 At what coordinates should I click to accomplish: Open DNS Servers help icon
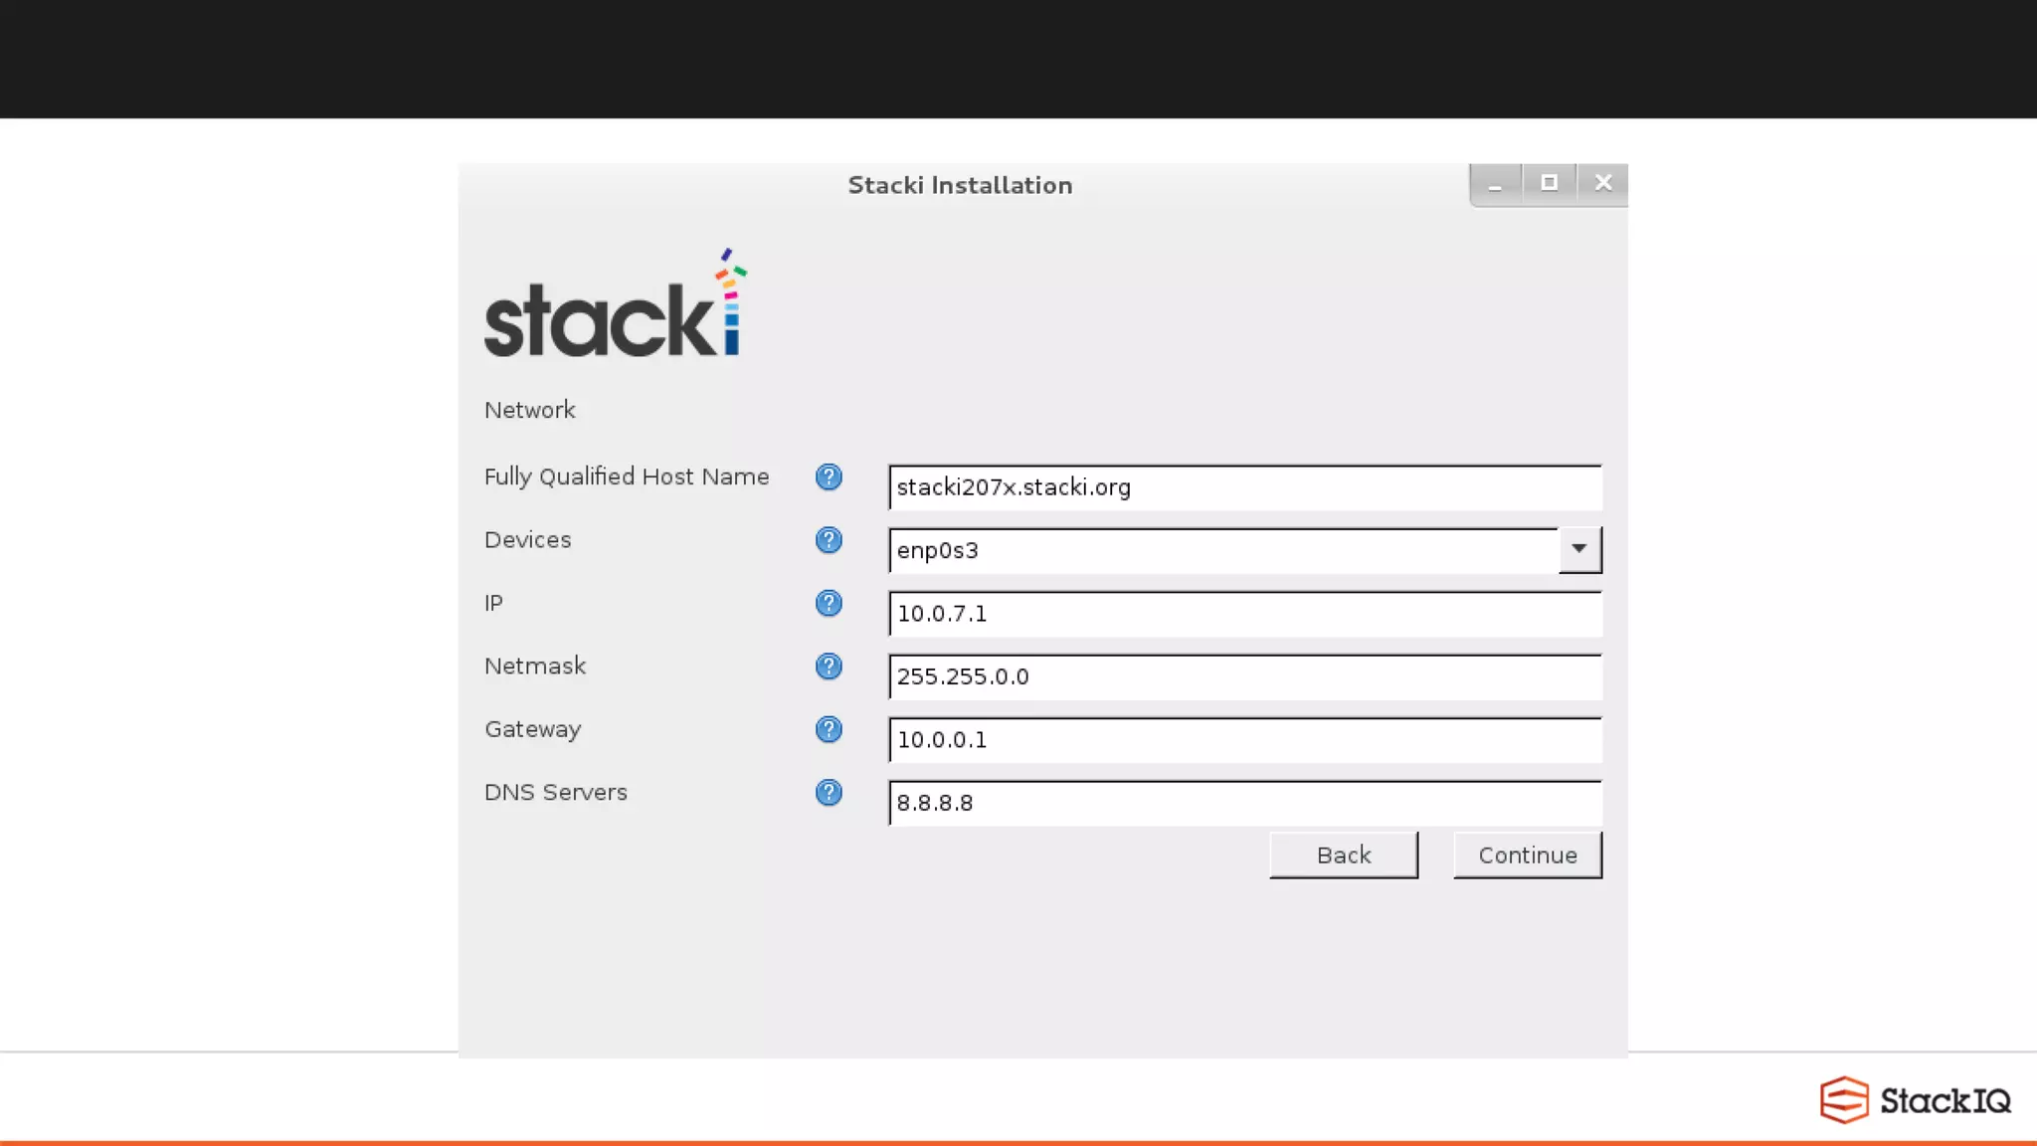pyautogui.click(x=829, y=793)
